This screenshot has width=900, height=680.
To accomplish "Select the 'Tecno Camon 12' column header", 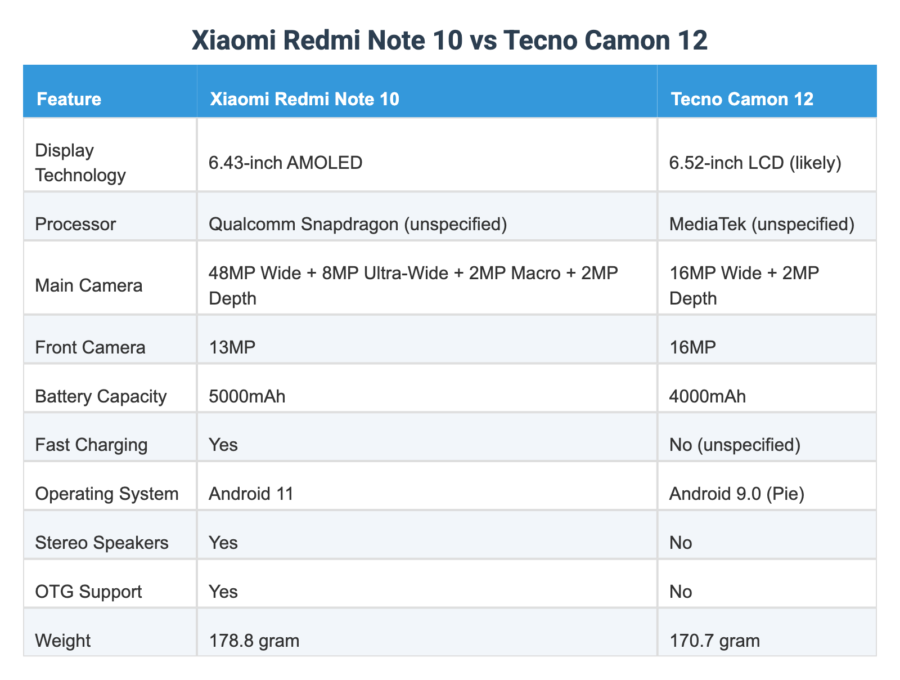I will click(742, 99).
